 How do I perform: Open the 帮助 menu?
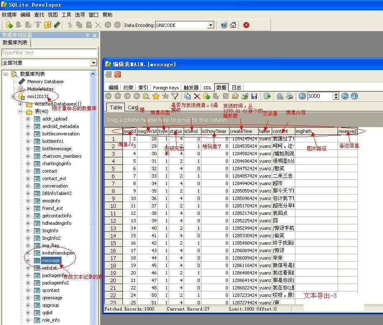(107, 14)
